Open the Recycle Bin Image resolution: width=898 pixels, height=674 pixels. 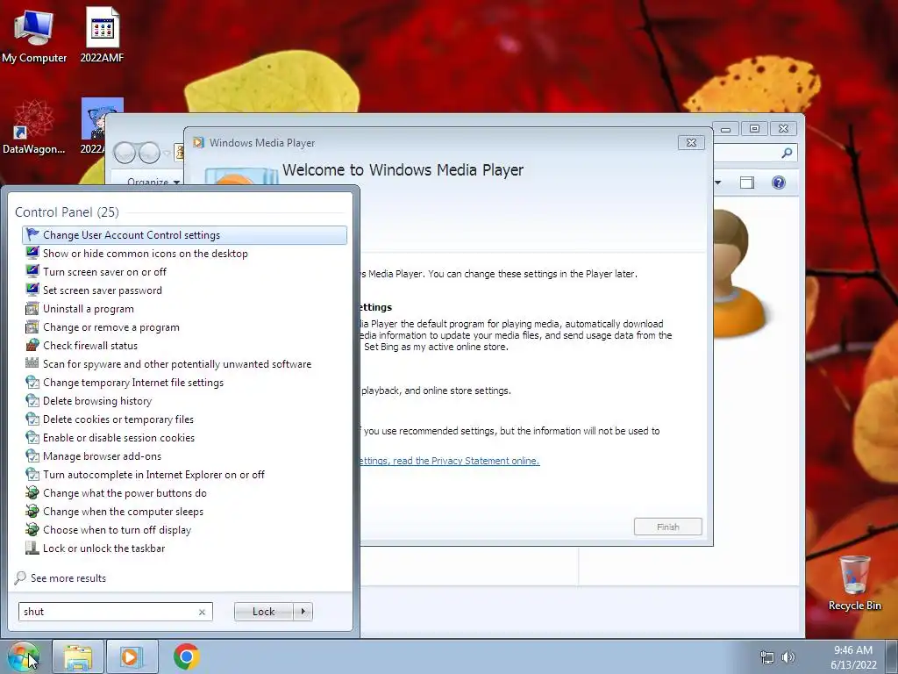(x=854, y=584)
